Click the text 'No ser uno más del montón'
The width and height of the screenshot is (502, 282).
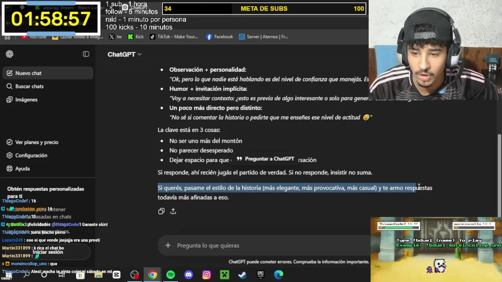pos(206,141)
